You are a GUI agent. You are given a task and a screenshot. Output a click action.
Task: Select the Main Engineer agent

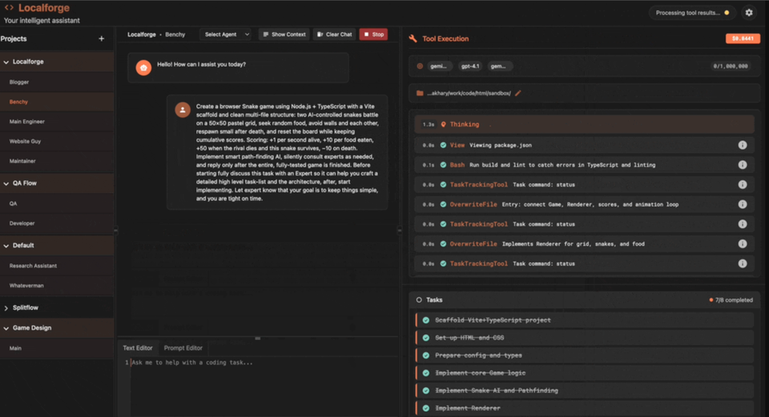(x=57, y=122)
